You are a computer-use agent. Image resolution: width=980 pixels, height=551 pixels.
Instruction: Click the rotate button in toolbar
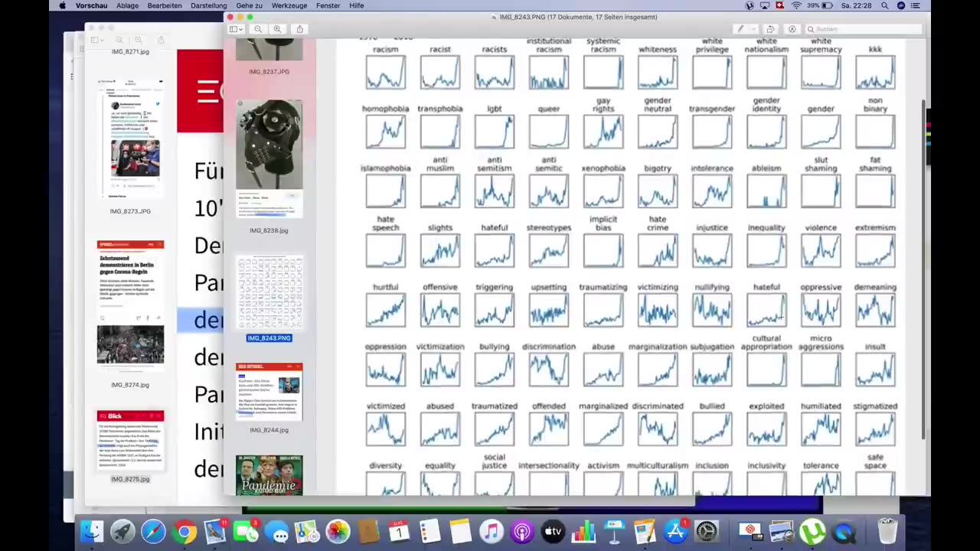tap(770, 29)
